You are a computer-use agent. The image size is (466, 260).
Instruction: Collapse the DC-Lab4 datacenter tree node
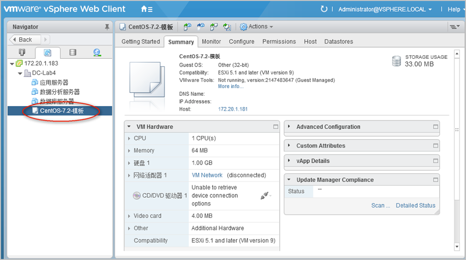(20, 73)
